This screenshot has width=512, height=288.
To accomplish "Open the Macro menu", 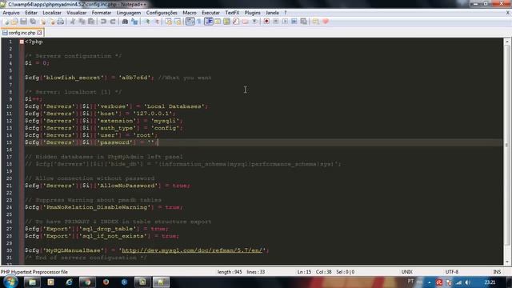I will 190,13.
